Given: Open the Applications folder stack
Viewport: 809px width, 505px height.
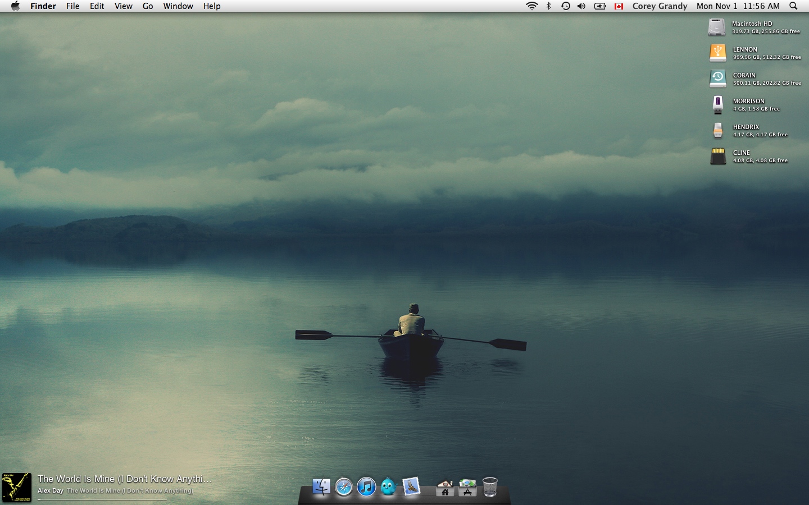Looking at the screenshot, I should click(467, 487).
